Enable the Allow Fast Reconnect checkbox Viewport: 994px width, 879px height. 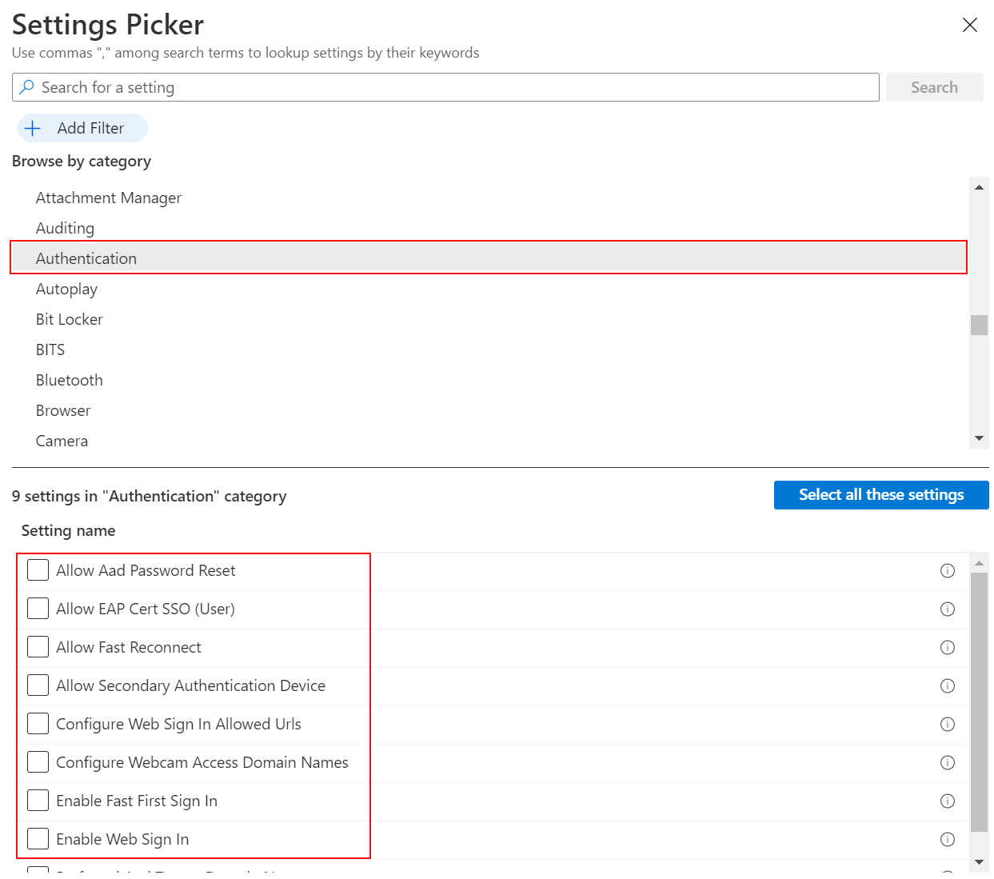click(x=38, y=646)
